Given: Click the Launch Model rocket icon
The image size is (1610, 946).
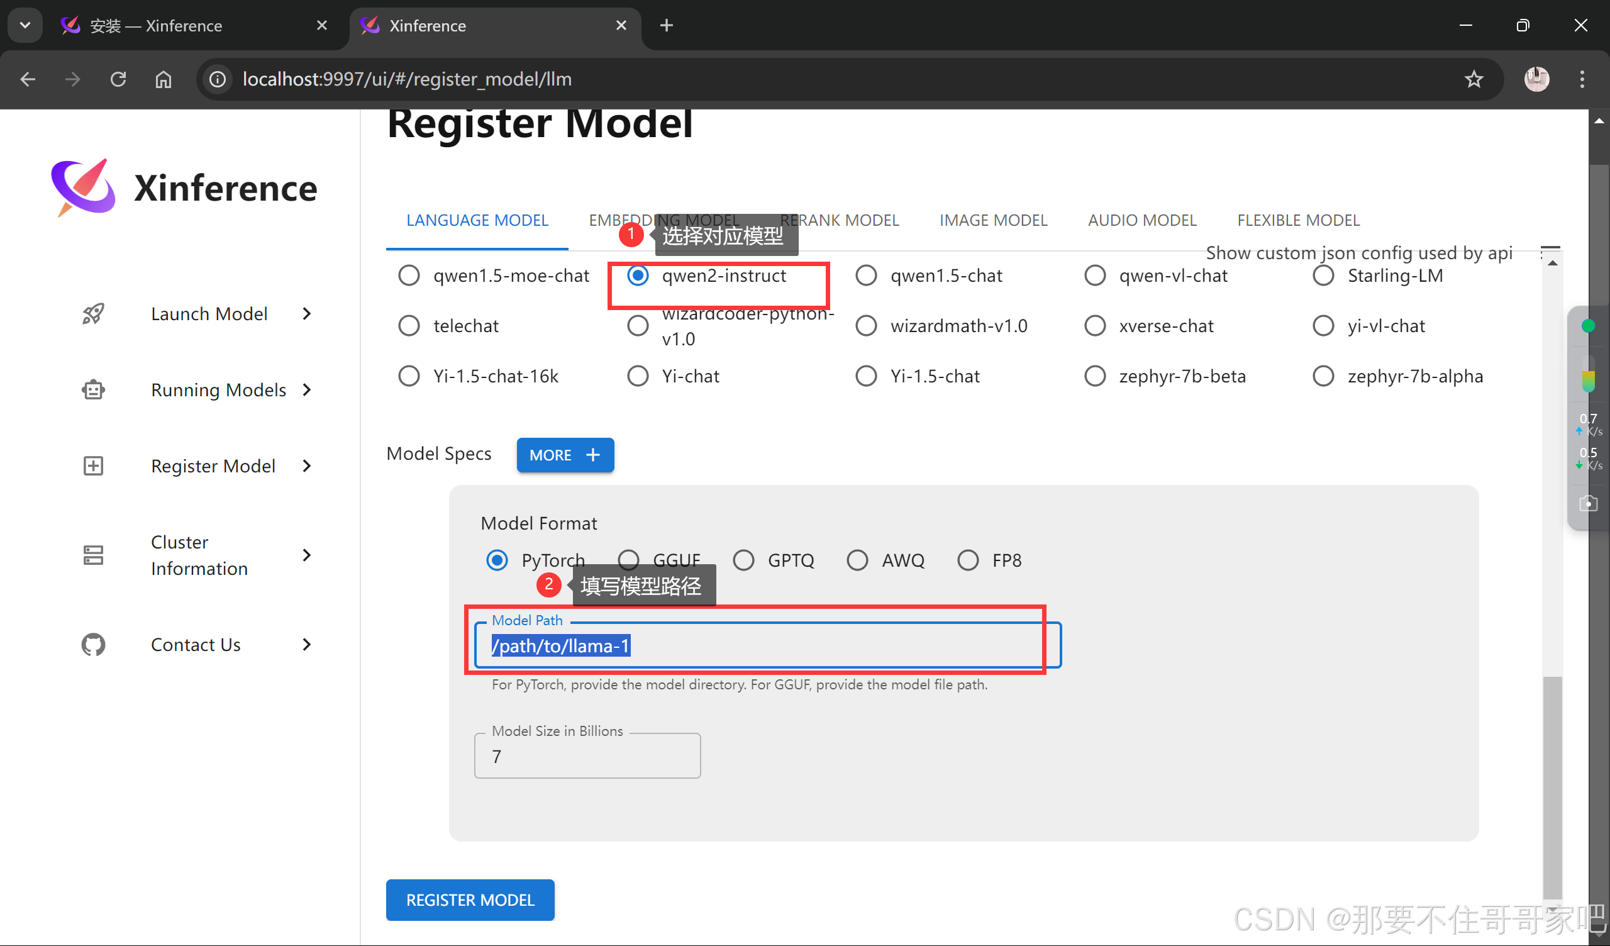Looking at the screenshot, I should pyautogui.click(x=93, y=314).
